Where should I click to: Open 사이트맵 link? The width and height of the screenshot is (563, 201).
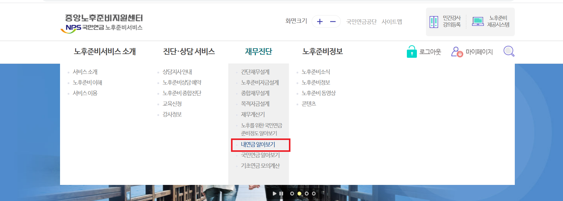coord(392,22)
